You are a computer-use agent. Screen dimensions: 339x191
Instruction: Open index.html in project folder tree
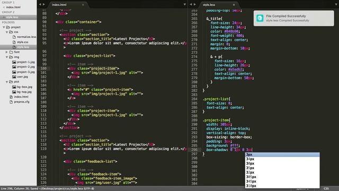[21, 97]
